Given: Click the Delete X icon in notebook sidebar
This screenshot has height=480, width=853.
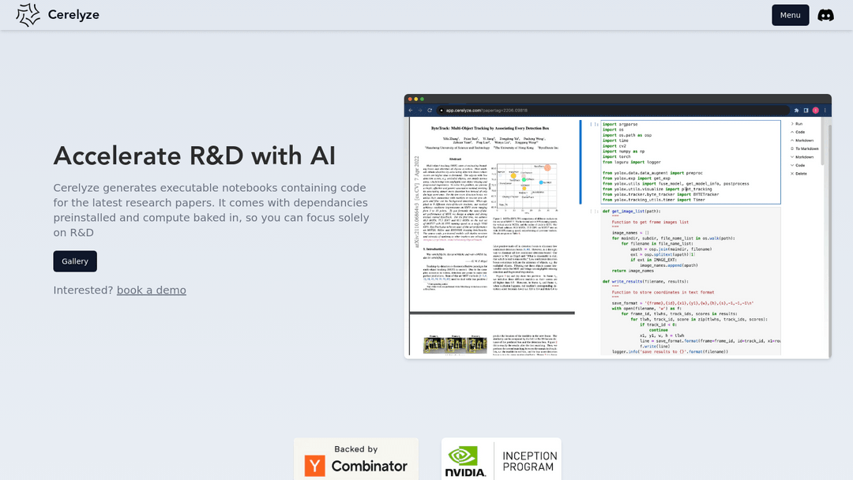Looking at the screenshot, I should 792,173.
